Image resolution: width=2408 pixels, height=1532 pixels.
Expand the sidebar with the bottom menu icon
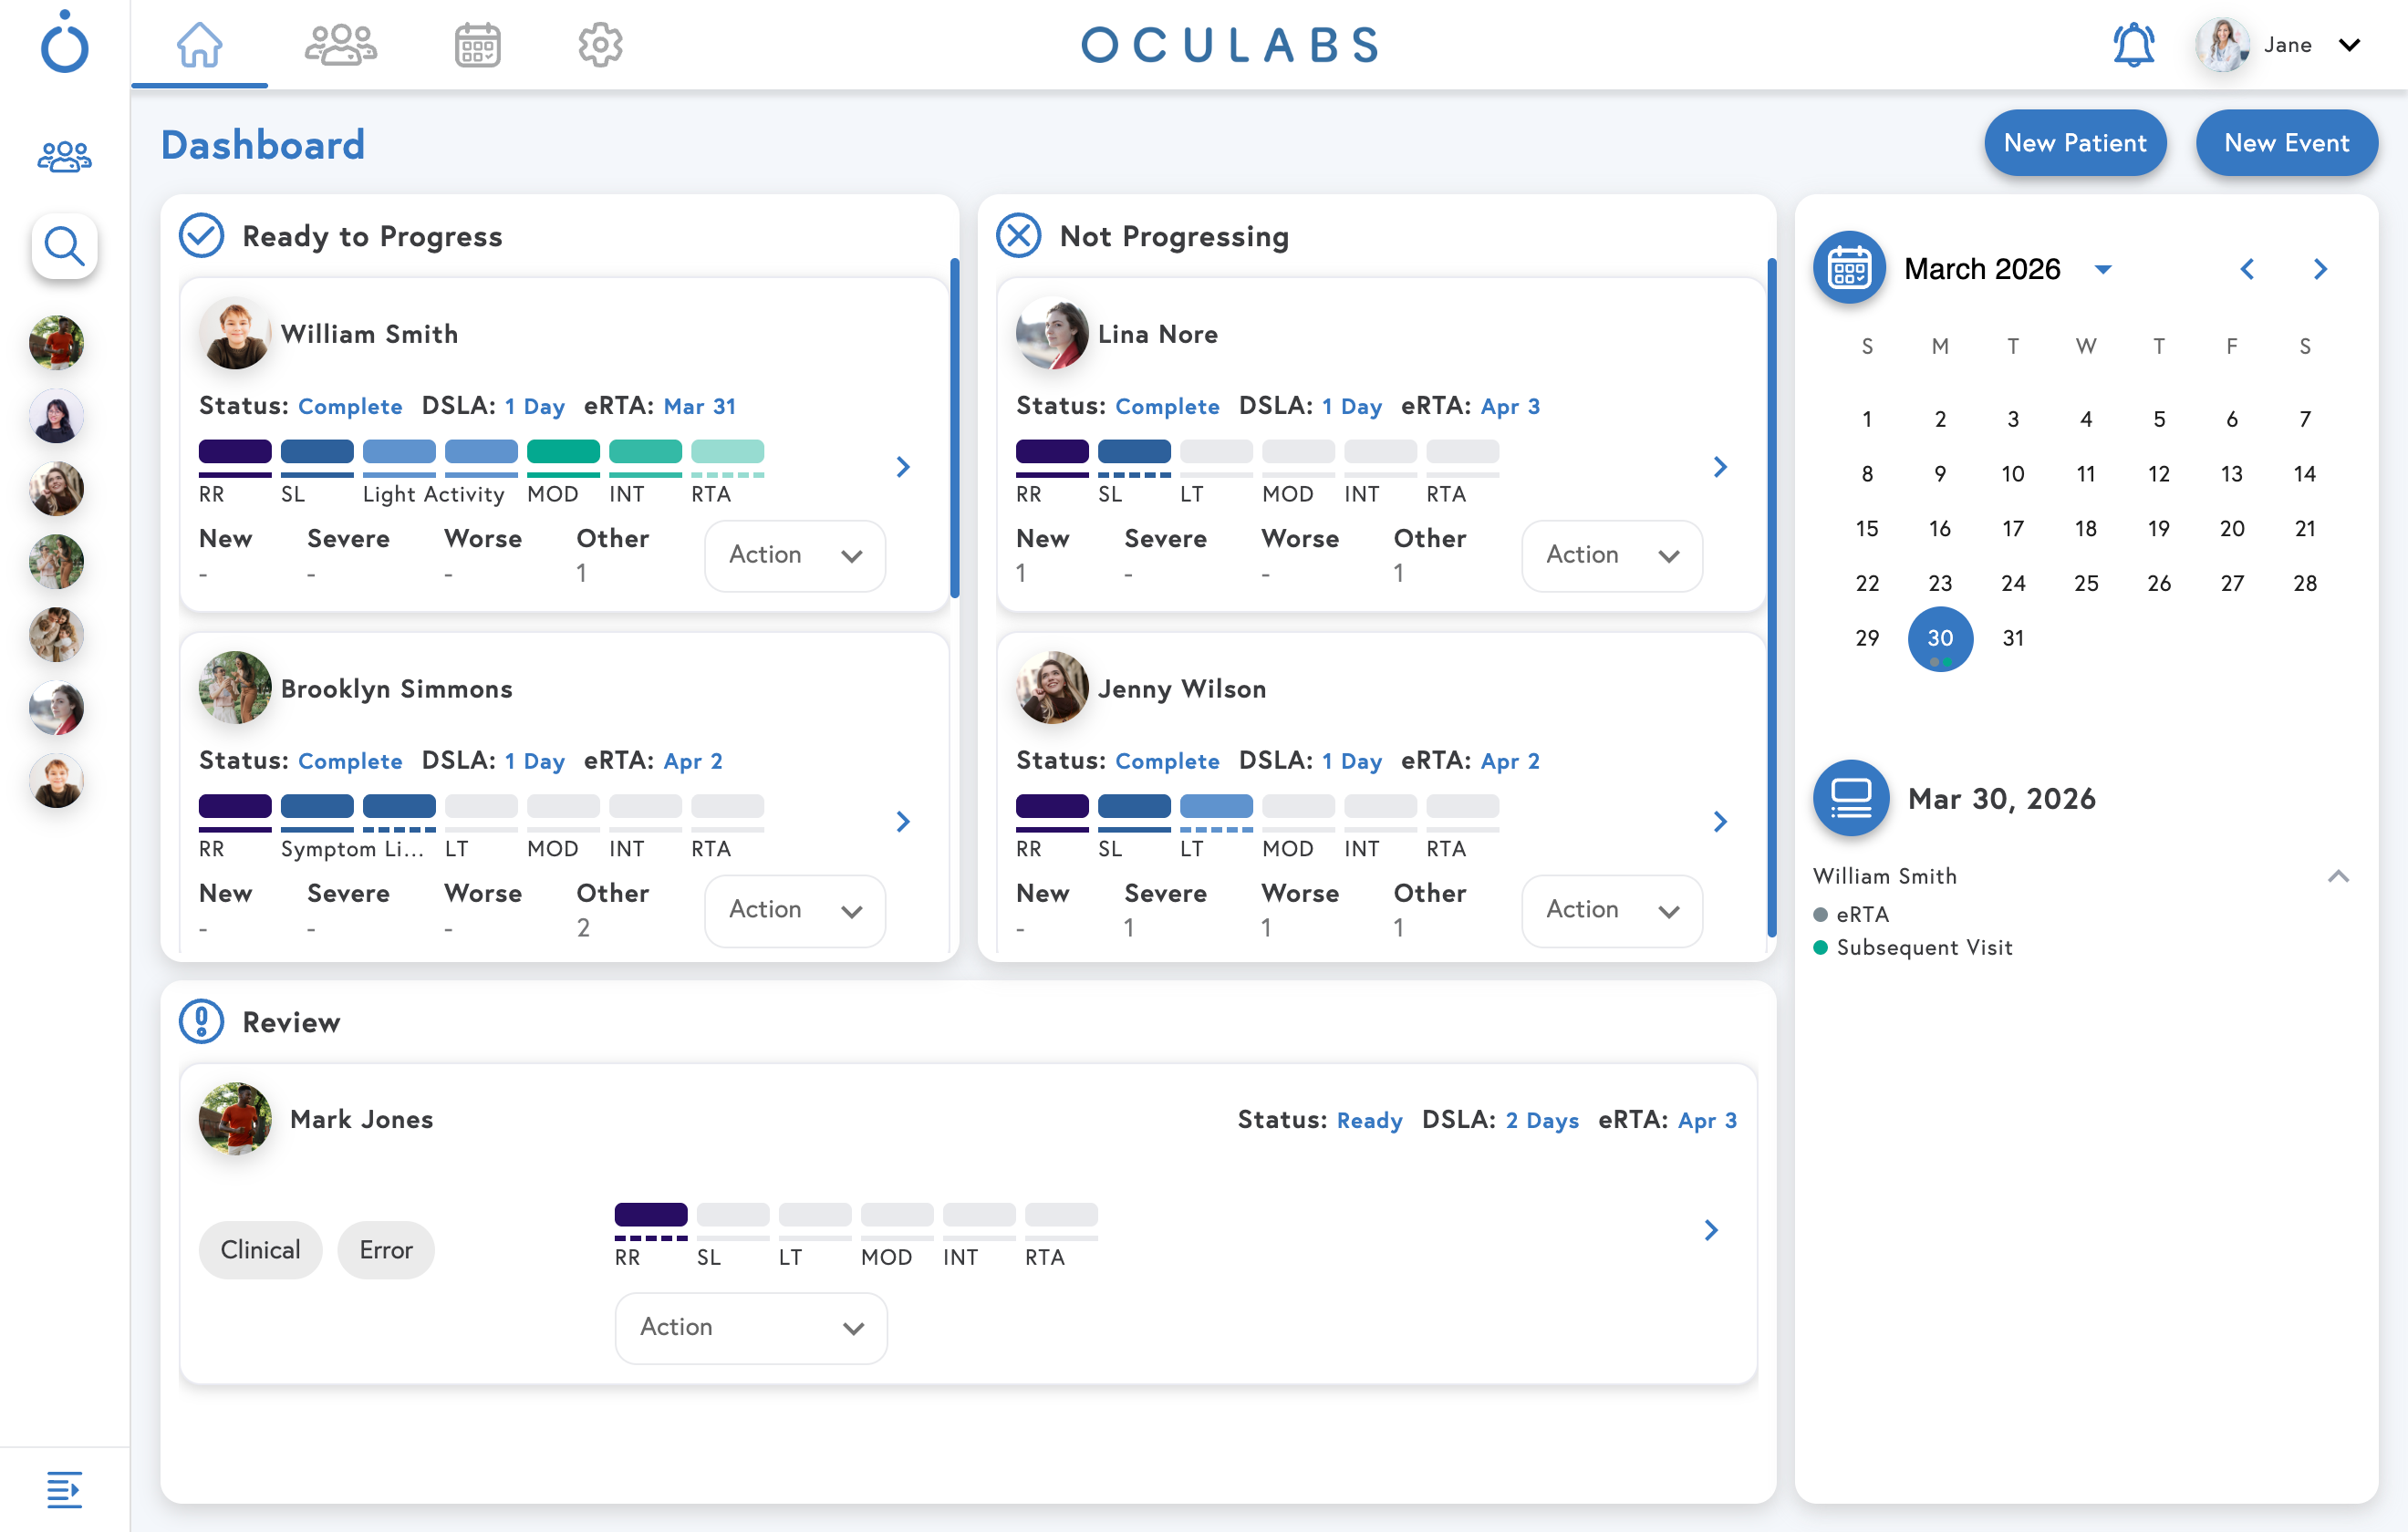(65, 1490)
